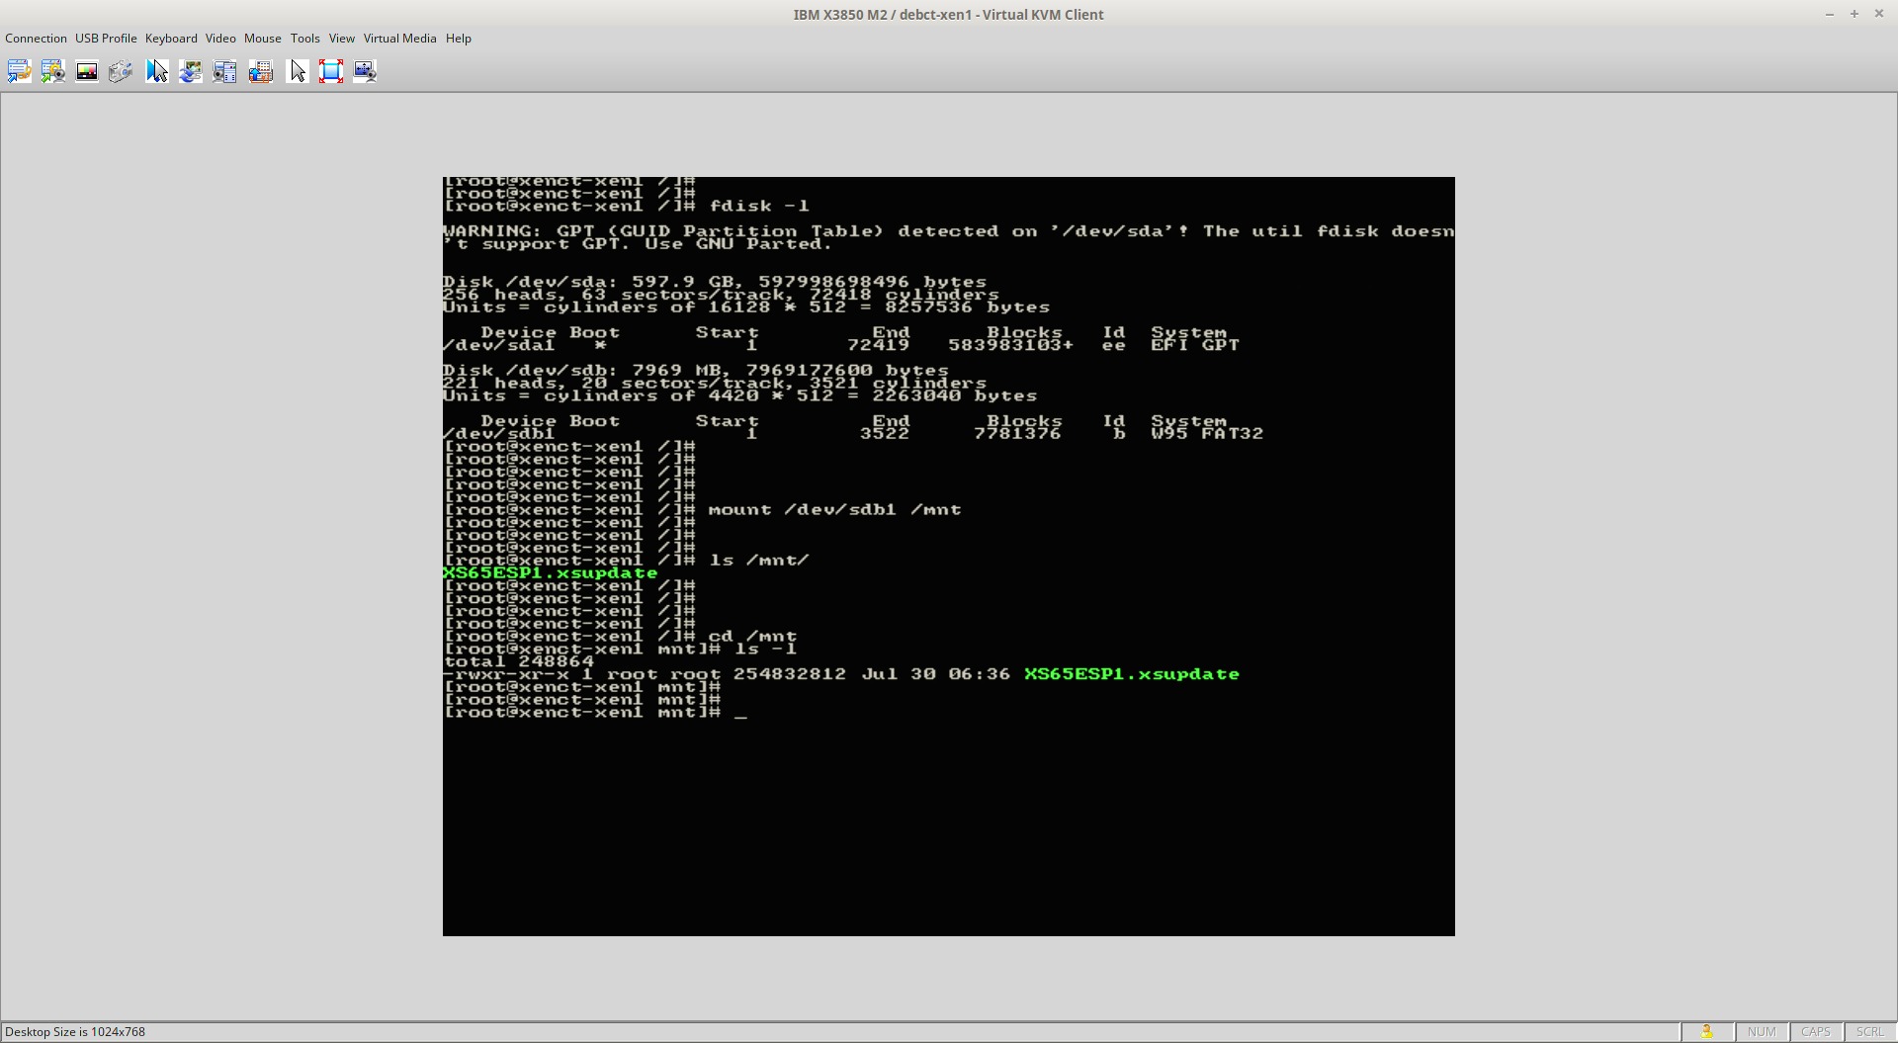Open the Tools menu
Image resolution: width=1898 pixels, height=1043 pixels.
(304, 39)
